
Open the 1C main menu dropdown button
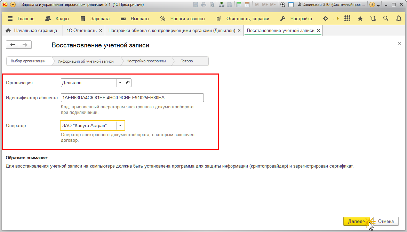click(13, 5)
